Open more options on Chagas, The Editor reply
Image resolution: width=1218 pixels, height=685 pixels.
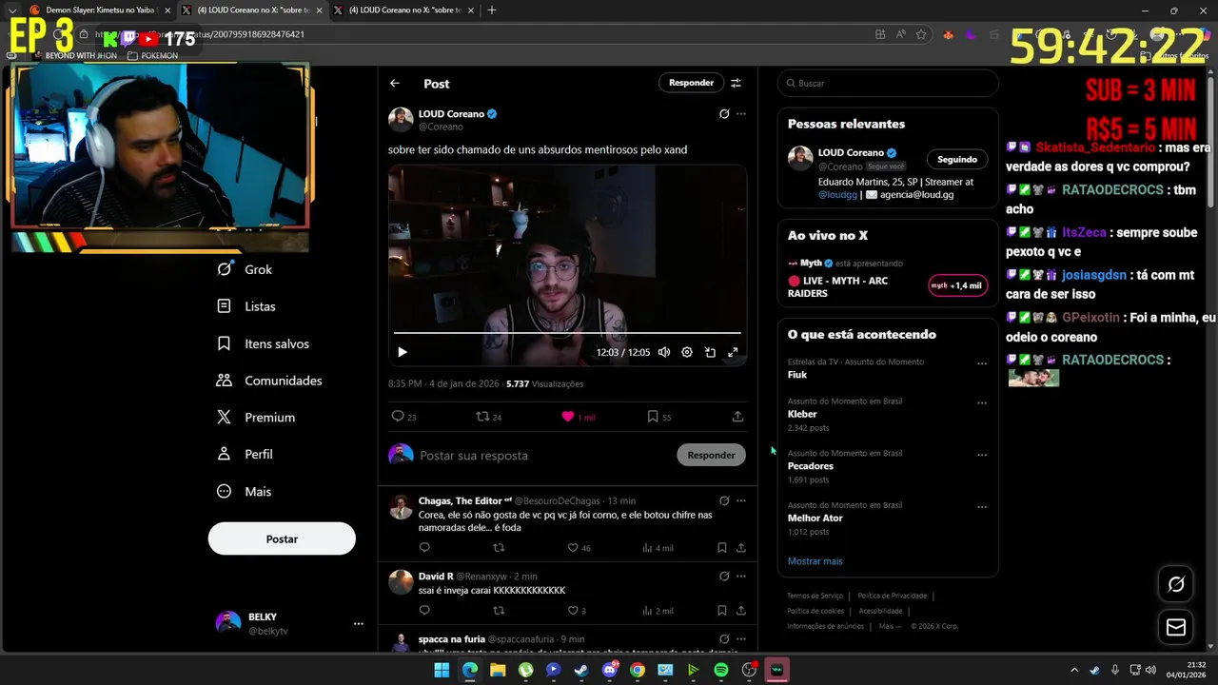click(x=741, y=500)
